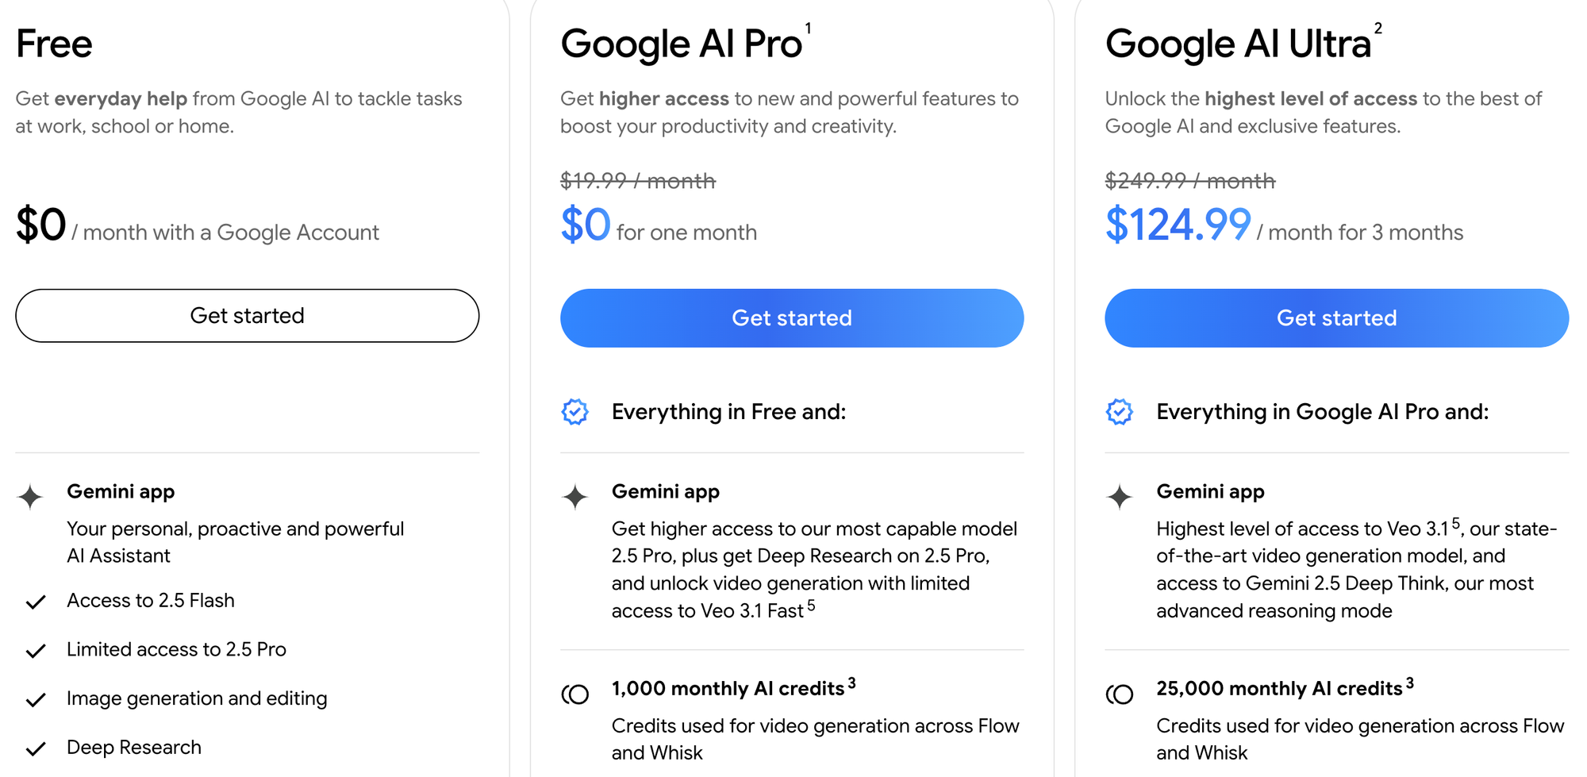Click the checkmark beside Limited access to 2.5 Pro
This screenshot has height=777, width=1587.
tap(35, 650)
